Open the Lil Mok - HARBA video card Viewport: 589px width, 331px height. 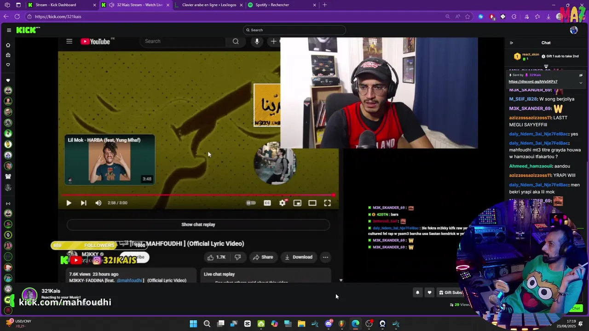110,160
